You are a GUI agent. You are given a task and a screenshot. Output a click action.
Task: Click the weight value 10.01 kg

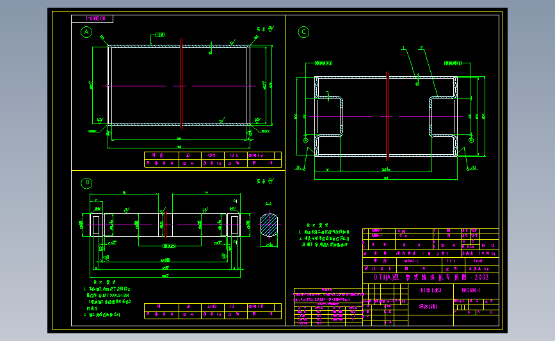click(487, 253)
